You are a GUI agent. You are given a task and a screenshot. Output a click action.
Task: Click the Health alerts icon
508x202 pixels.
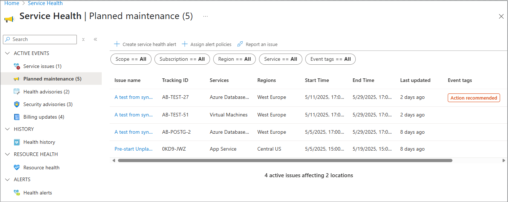[17, 193]
